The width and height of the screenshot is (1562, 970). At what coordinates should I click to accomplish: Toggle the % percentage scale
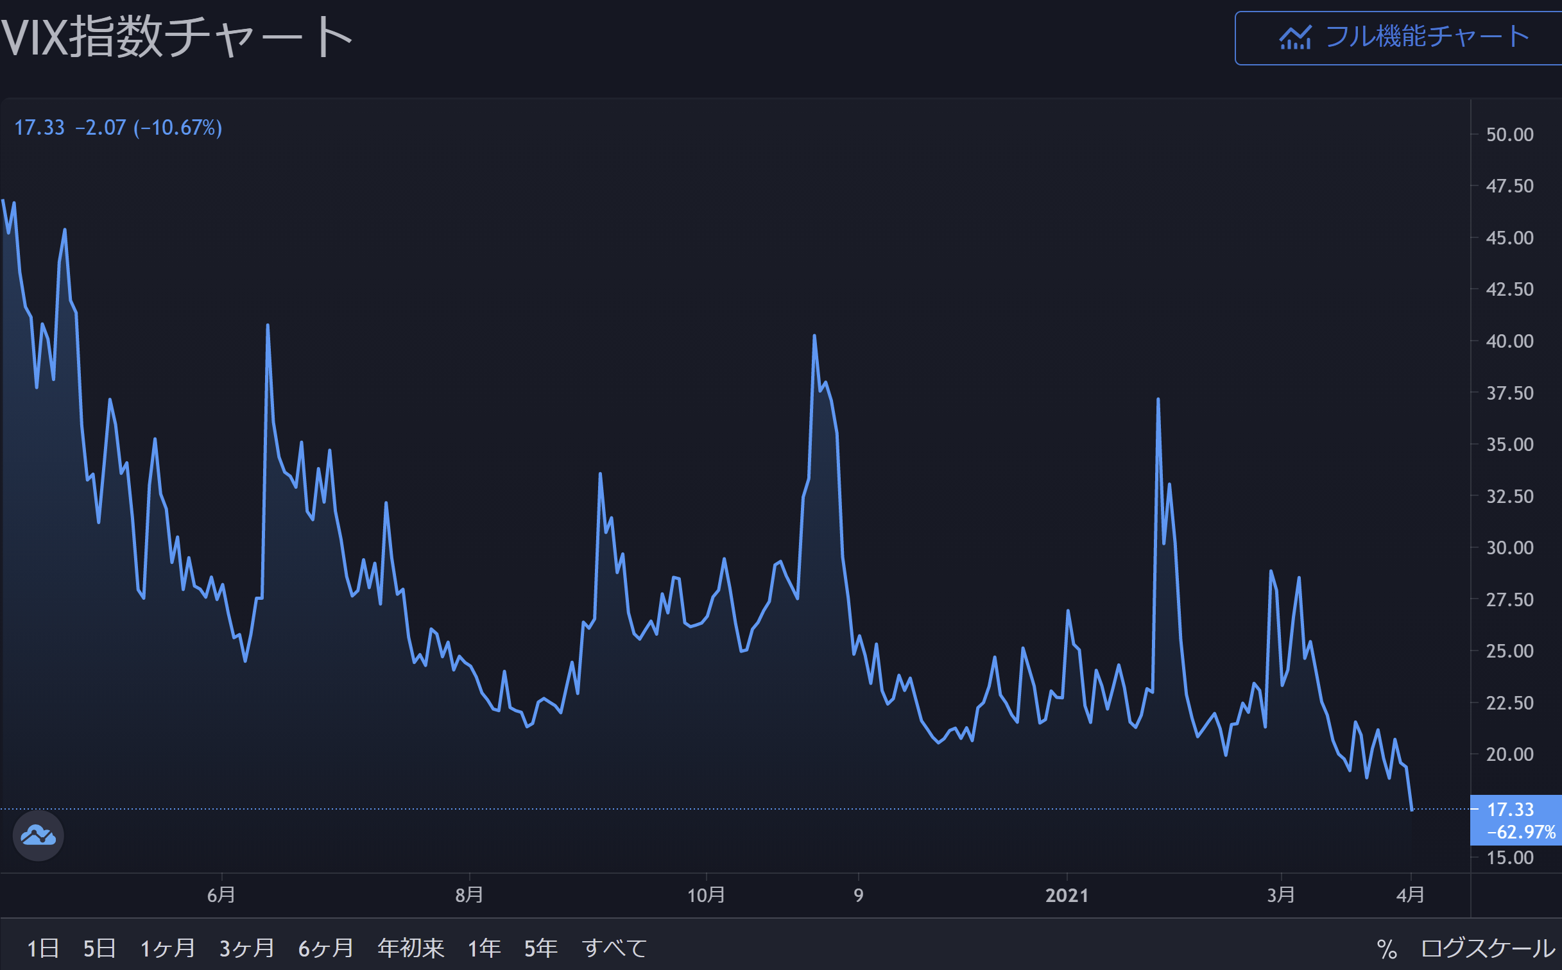tap(1386, 949)
